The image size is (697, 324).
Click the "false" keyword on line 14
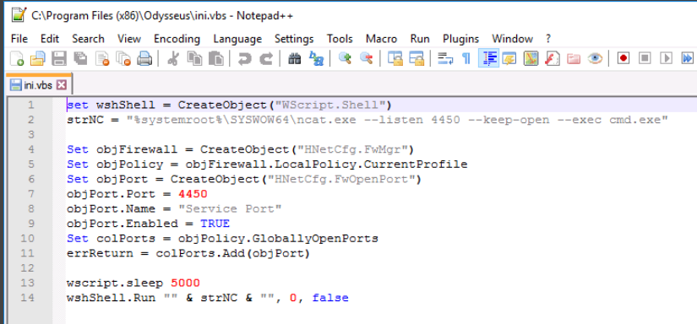pyautogui.click(x=330, y=298)
